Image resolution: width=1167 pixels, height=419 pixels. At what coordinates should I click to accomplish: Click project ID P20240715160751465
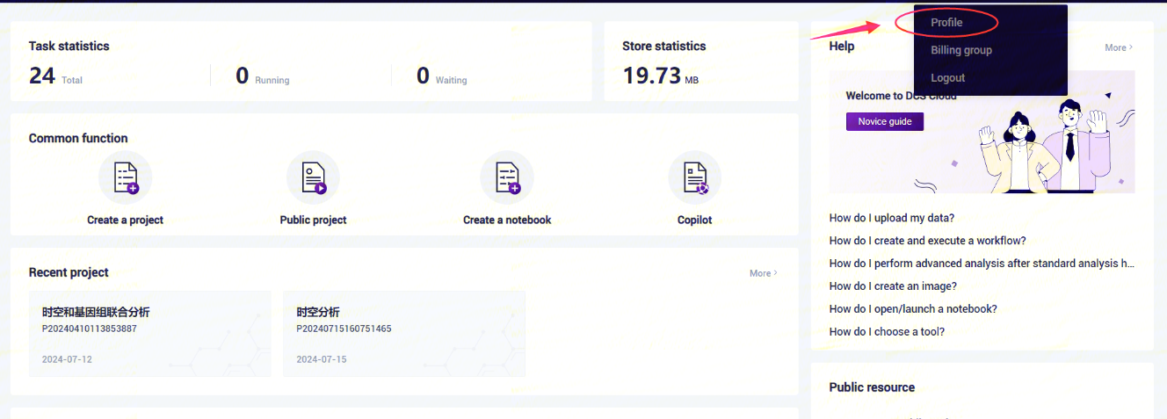pos(344,329)
